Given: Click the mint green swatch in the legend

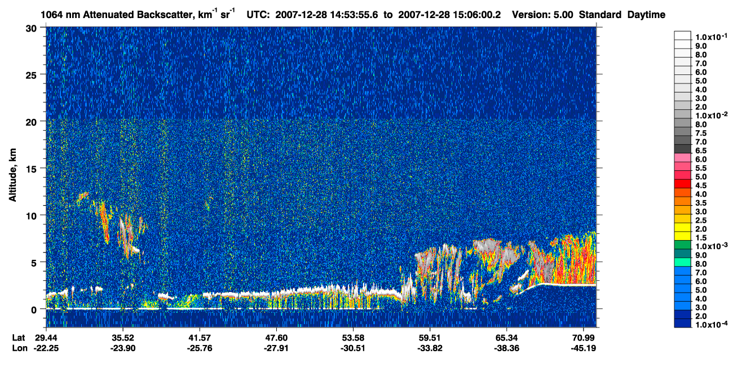Looking at the screenshot, I should click(x=682, y=263).
